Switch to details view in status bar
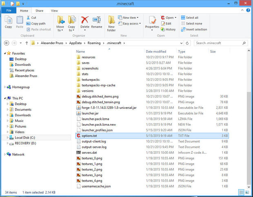This screenshot has height=197, width=253. tap(242, 192)
